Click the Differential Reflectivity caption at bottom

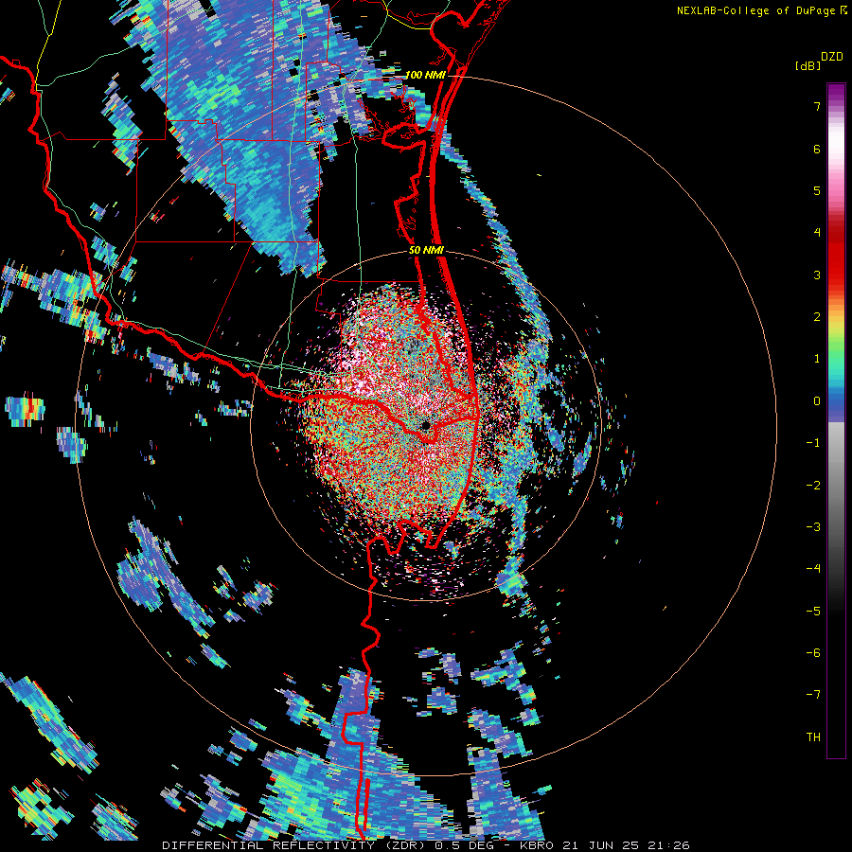click(426, 845)
